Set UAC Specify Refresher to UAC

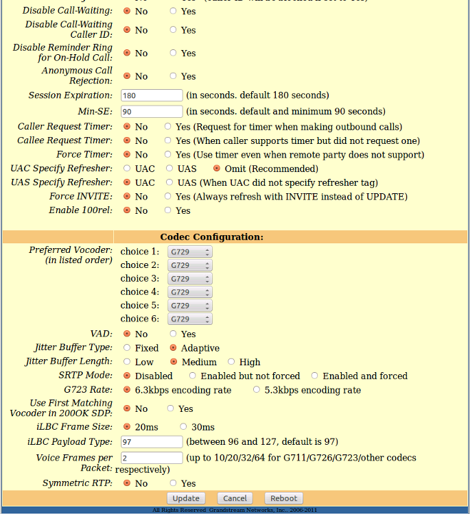[x=127, y=168]
